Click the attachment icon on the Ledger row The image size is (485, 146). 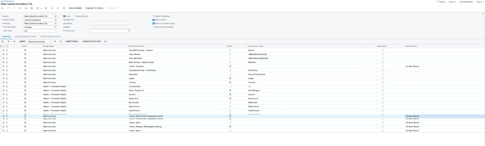pos(4,78)
